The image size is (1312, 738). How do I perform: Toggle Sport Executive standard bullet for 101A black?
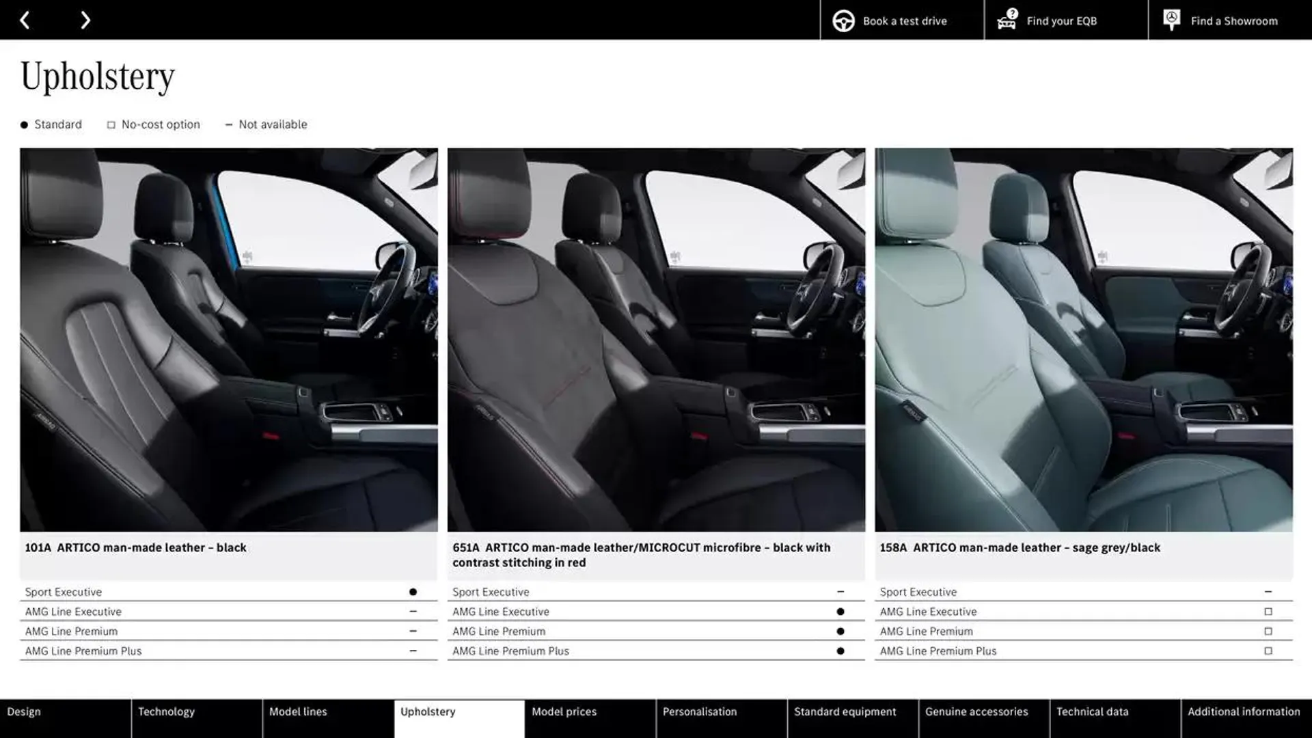(412, 591)
